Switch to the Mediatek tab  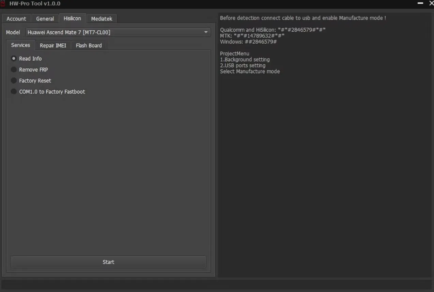click(102, 19)
